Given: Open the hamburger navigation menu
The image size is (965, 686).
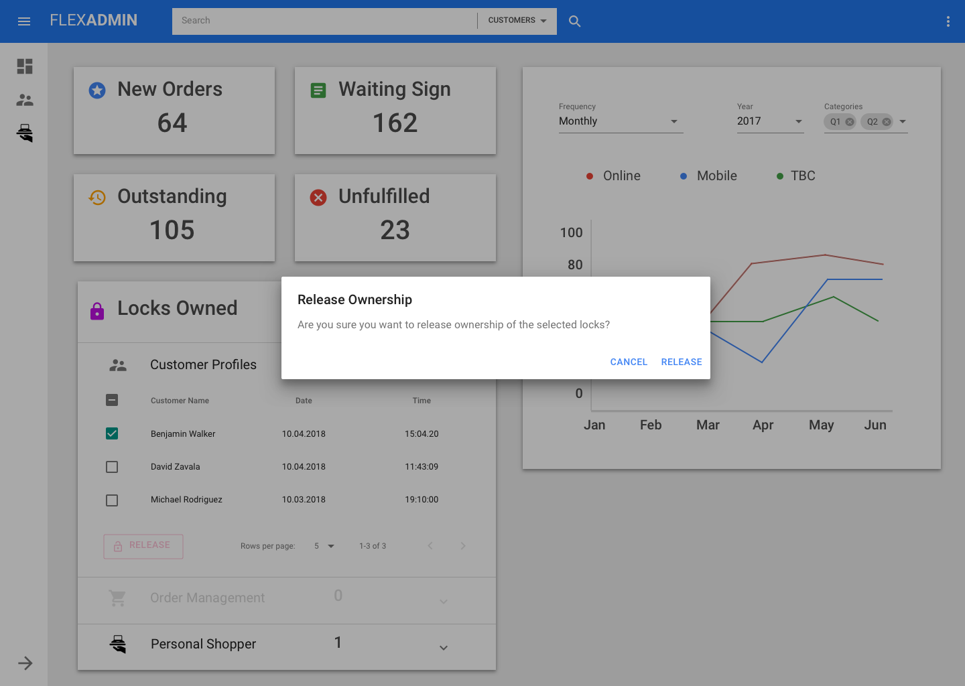Looking at the screenshot, I should click(x=24, y=21).
